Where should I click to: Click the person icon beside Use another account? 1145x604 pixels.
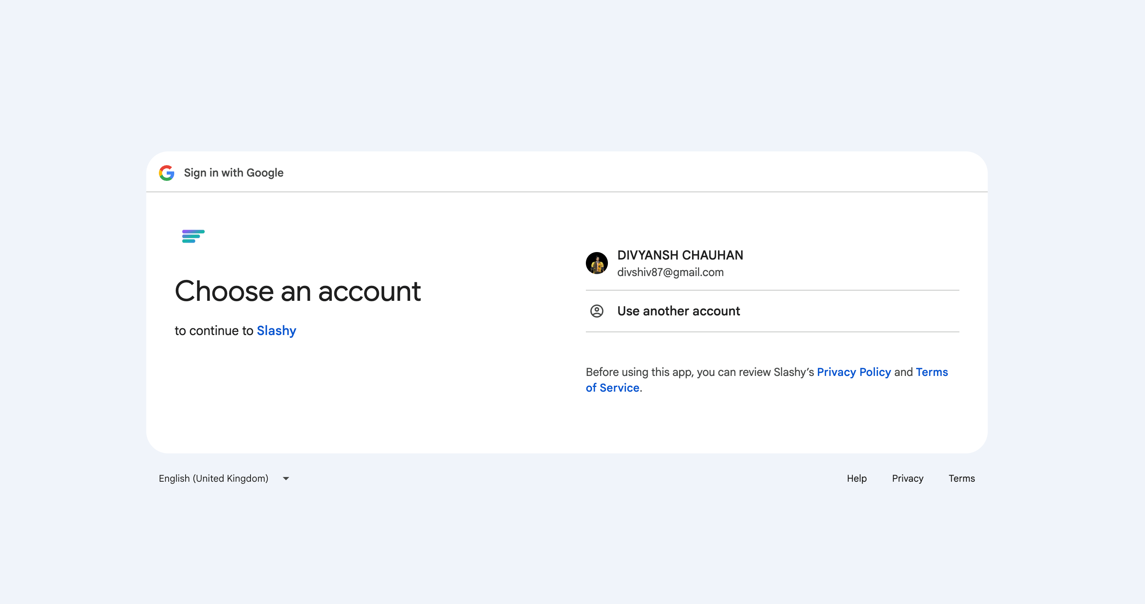pyautogui.click(x=596, y=311)
